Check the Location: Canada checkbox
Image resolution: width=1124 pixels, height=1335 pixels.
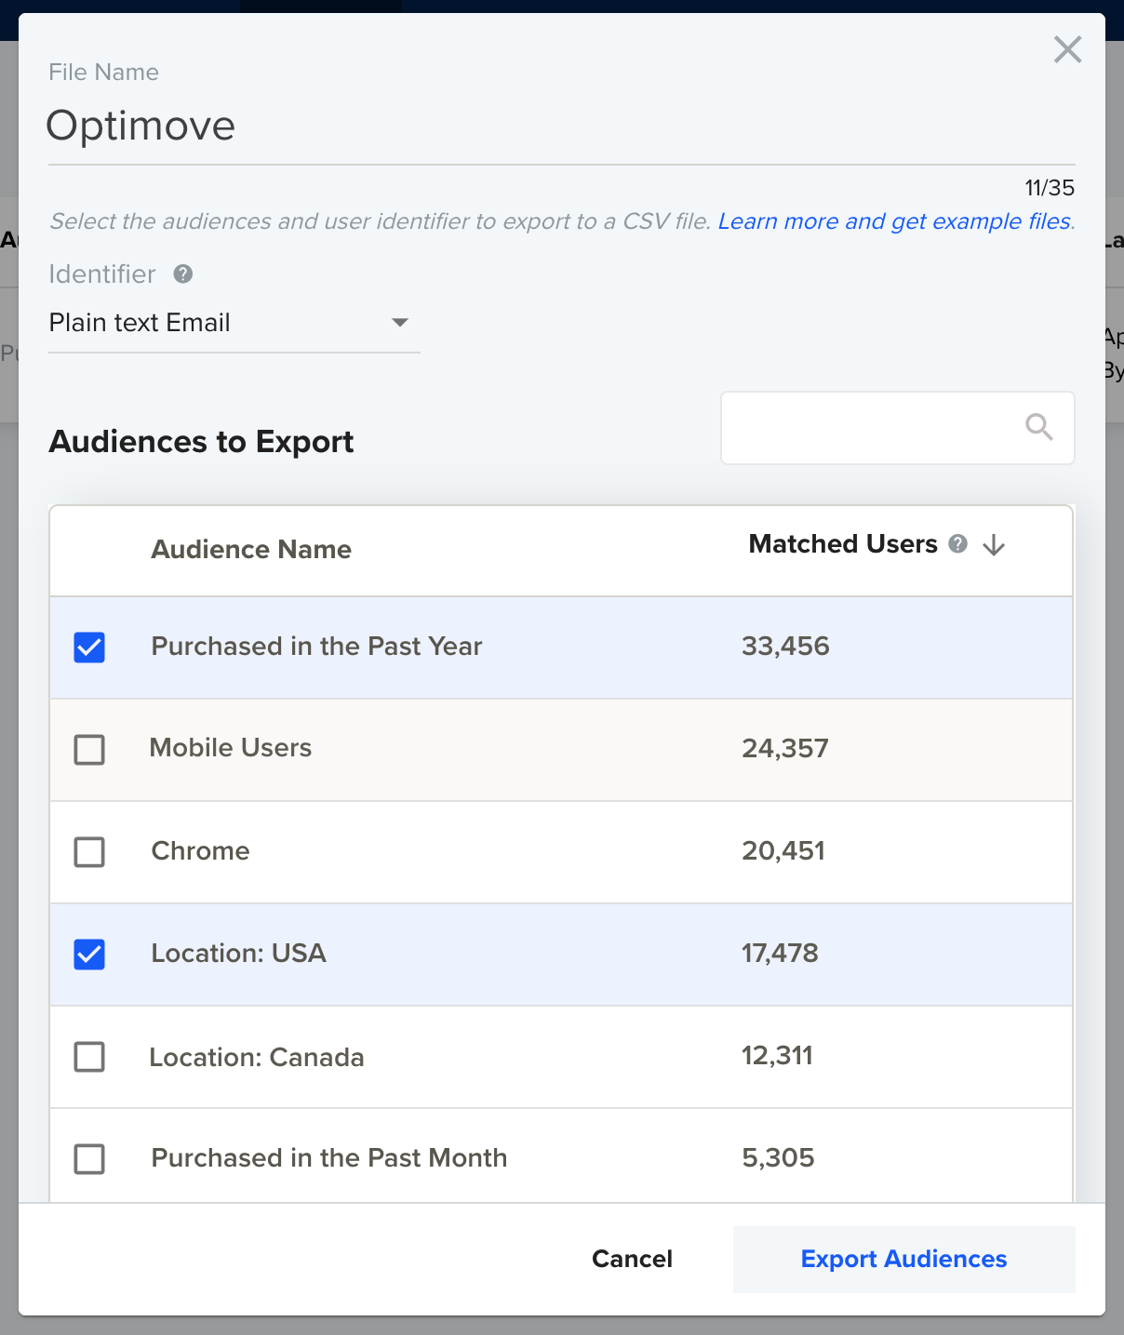coord(89,1056)
